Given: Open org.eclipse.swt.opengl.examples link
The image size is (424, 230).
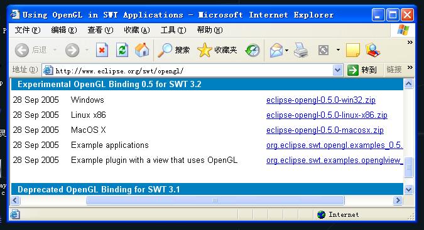Looking at the screenshot, I should click(x=335, y=145).
